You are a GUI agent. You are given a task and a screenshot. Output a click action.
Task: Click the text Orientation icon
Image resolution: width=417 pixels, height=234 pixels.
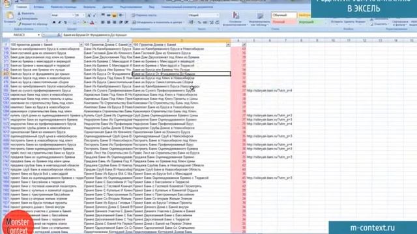click(121, 15)
